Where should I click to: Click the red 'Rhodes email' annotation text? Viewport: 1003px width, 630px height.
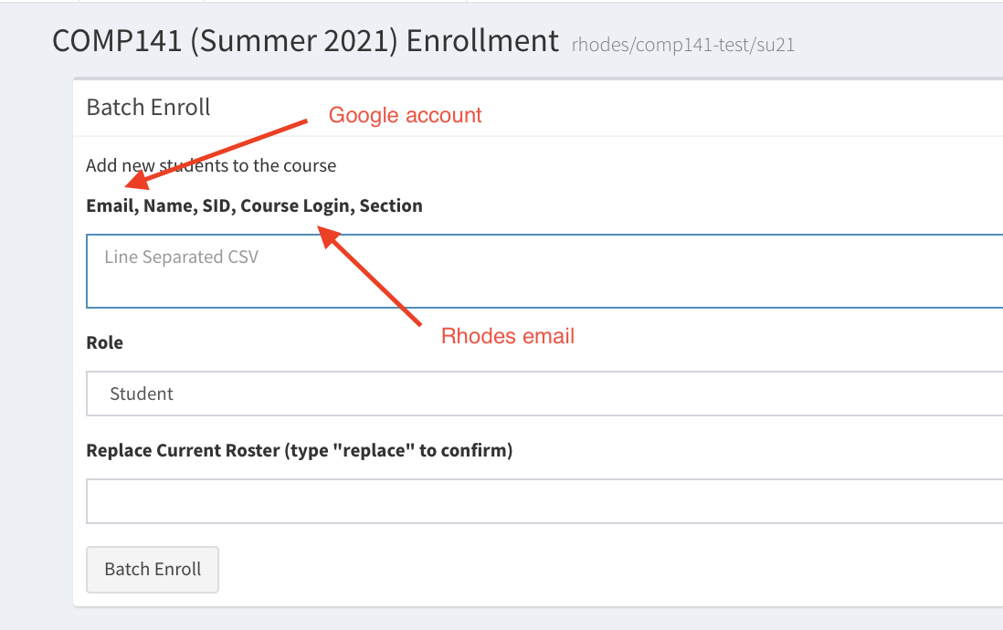[x=508, y=336]
